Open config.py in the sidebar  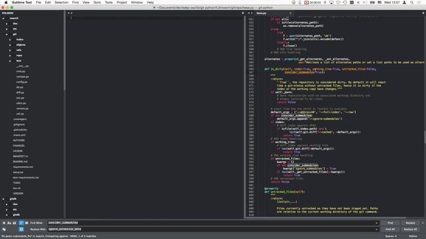click(22, 82)
